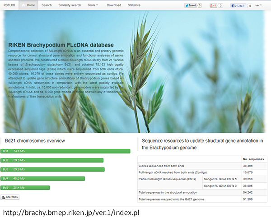Click the tweet count bubble
Image resolution: width=271 pixels, height=223 pixels.
click(200, 5)
